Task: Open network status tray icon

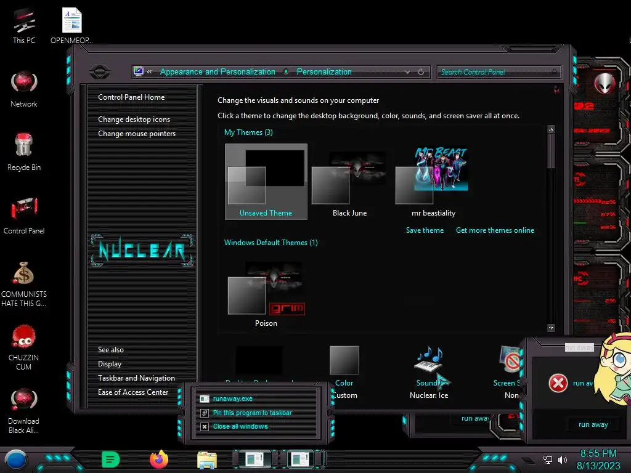Action: pos(548,459)
